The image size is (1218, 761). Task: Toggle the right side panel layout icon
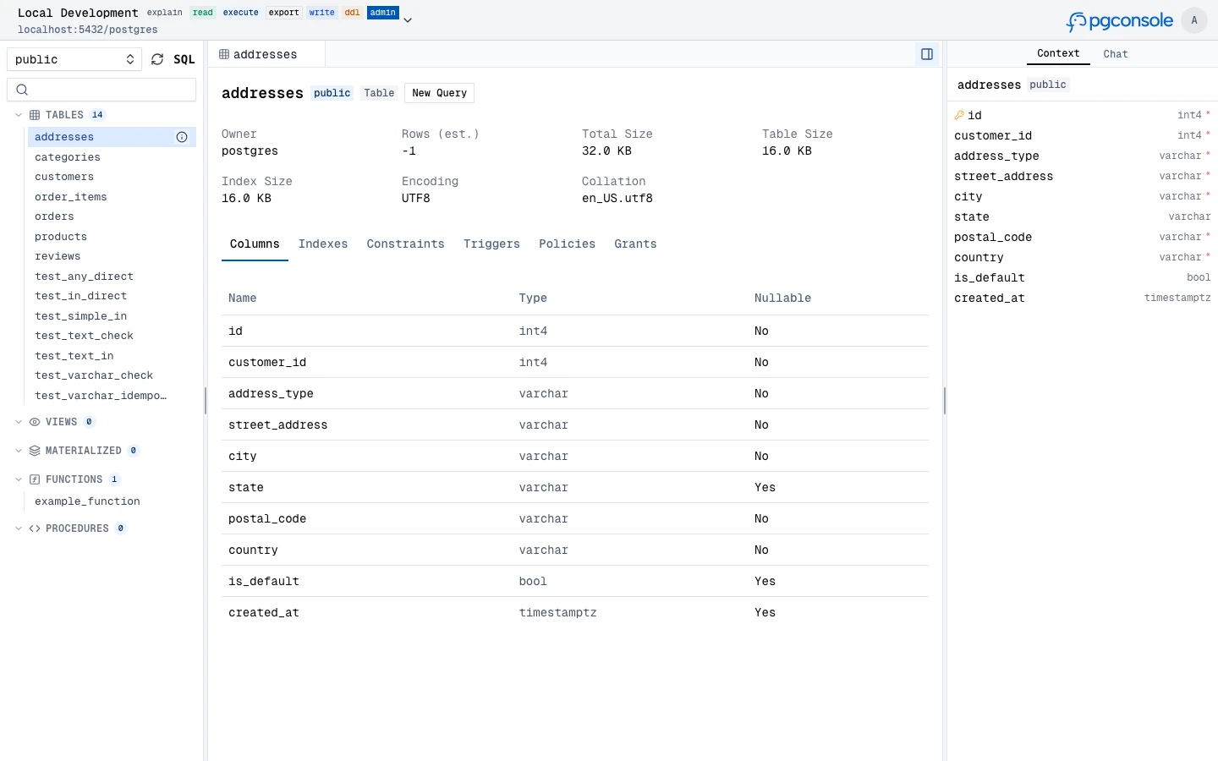926,54
